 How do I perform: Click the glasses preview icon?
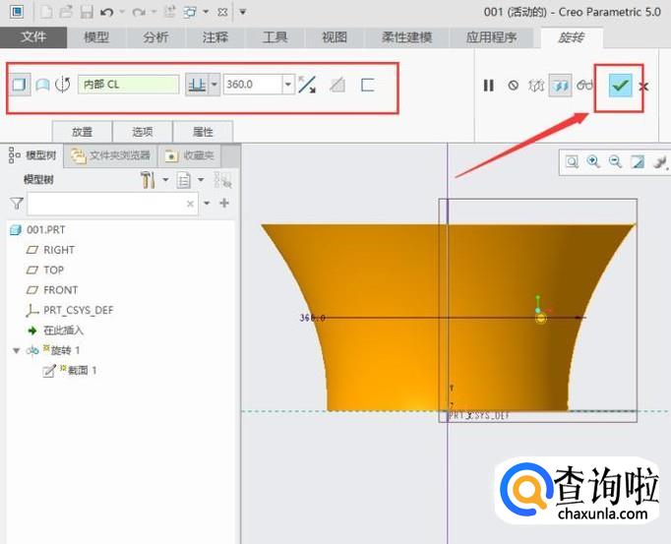click(x=585, y=86)
